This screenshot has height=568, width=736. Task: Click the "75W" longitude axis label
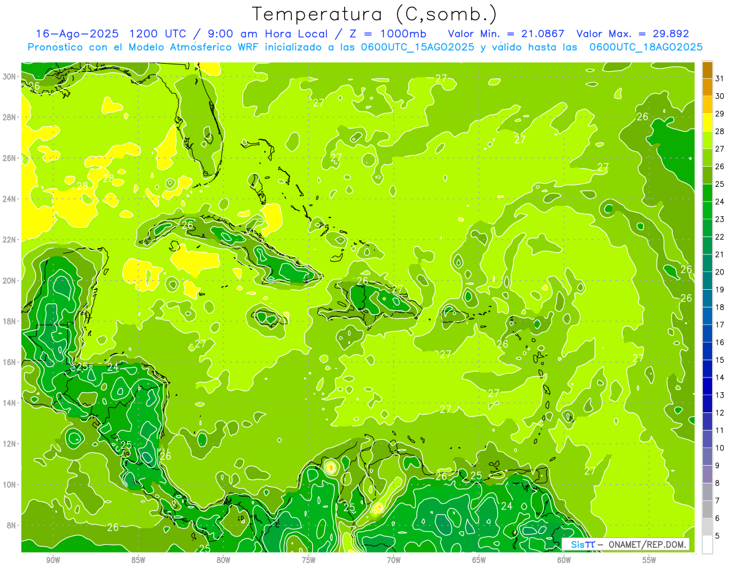[309, 560]
